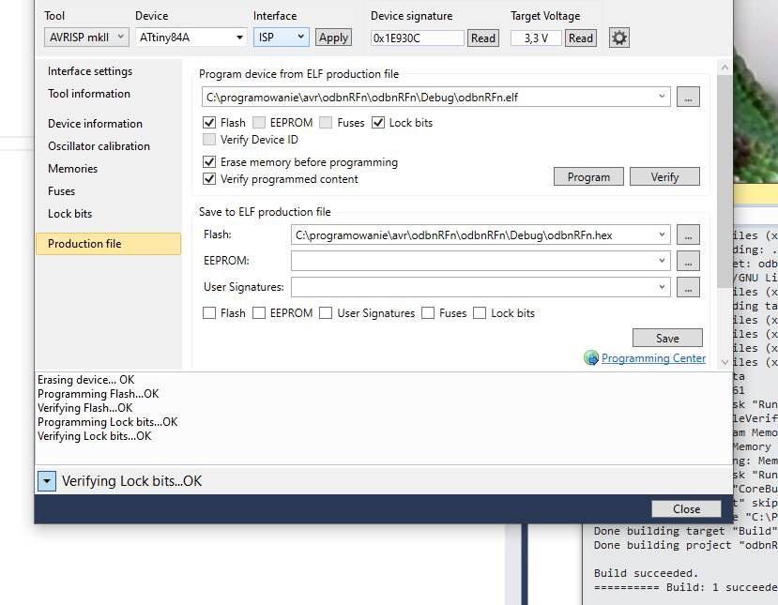Browse for EEPROM file
The width and height of the screenshot is (778, 605).
688,261
